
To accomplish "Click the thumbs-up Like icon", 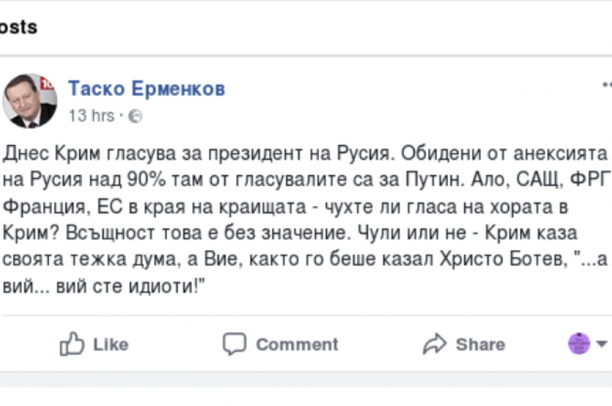I will [x=72, y=345].
